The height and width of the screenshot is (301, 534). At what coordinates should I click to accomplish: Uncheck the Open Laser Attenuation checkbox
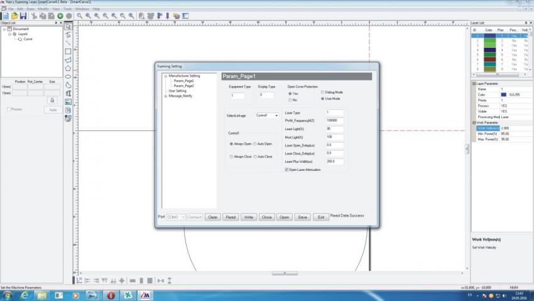287,170
